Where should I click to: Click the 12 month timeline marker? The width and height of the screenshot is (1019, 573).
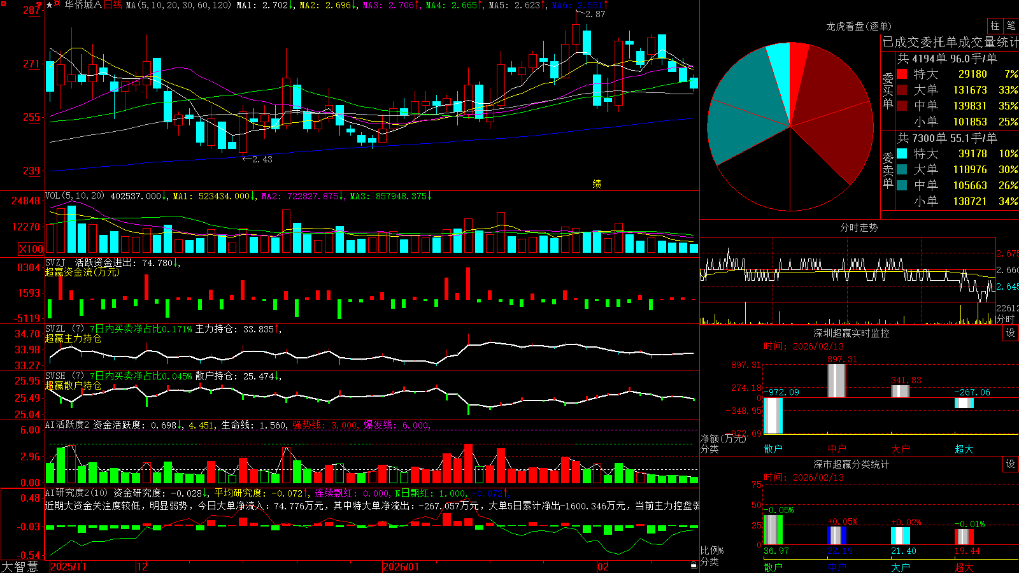[x=143, y=567]
